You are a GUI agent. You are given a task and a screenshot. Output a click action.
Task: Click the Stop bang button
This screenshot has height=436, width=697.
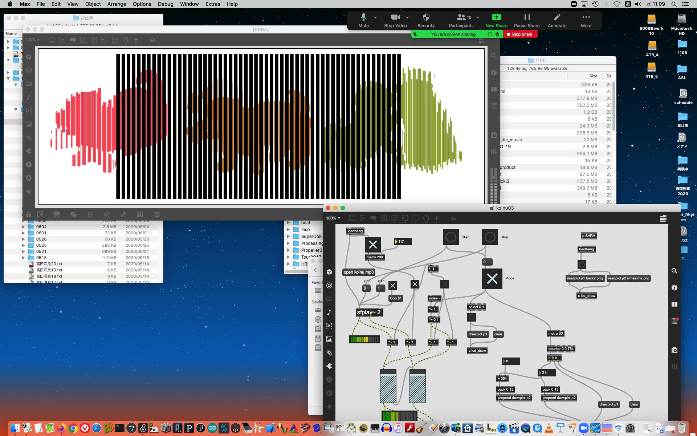(x=490, y=237)
